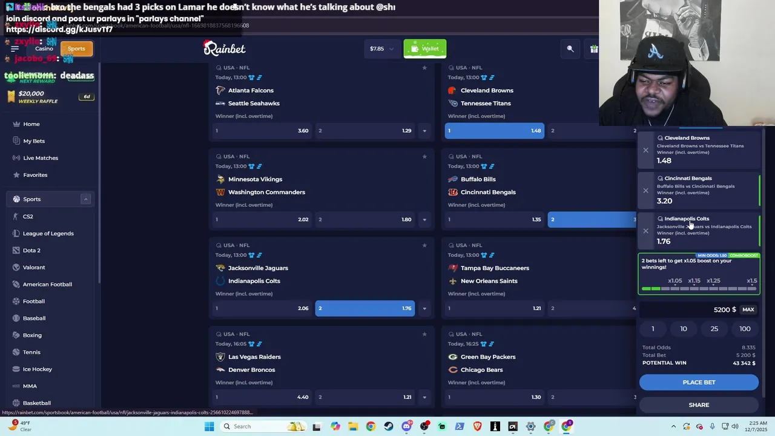Open the $7.85 balance dropdown
This screenshot has height=436, width=775.
coord(382,48)
